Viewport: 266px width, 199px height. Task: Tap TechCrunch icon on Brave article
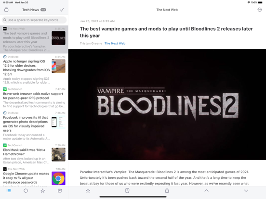5,89
